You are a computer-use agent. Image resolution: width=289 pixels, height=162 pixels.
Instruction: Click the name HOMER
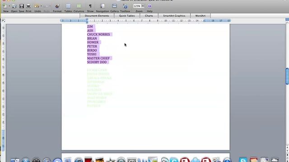coord(93,42)
